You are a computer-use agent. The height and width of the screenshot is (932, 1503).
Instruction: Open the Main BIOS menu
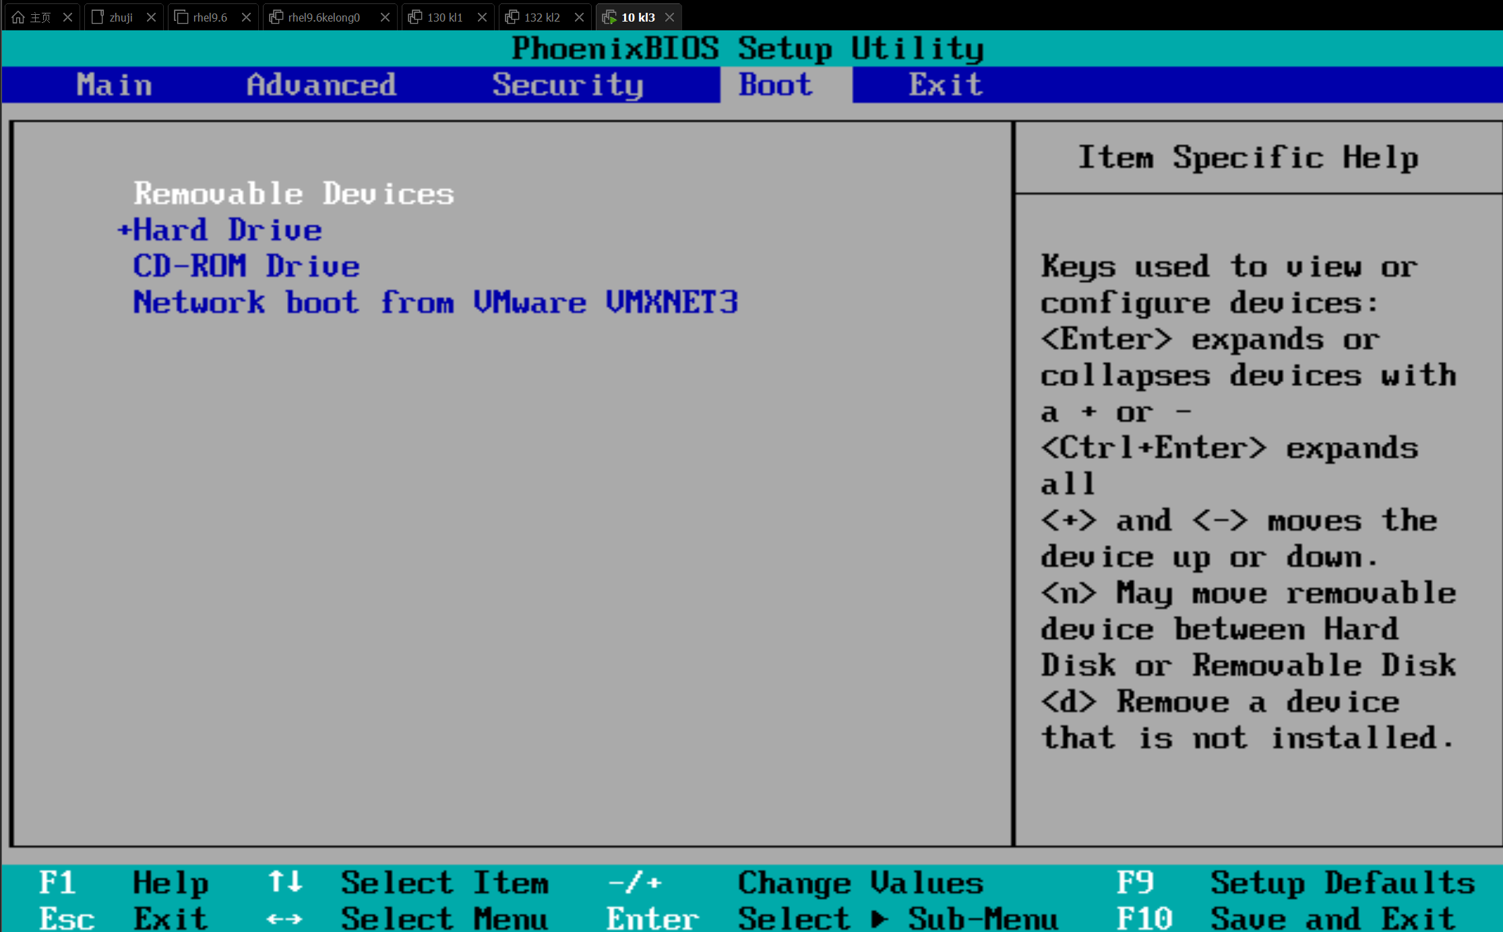click(x=114, y=85)
